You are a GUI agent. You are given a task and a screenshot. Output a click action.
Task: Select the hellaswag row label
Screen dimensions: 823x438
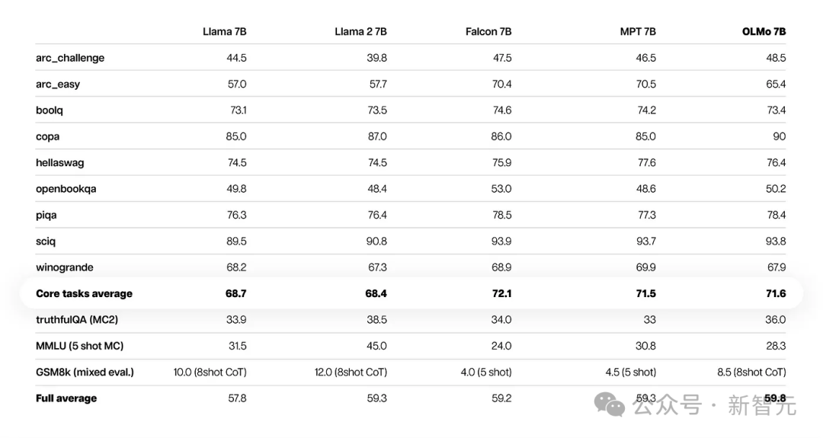(59, 163)
